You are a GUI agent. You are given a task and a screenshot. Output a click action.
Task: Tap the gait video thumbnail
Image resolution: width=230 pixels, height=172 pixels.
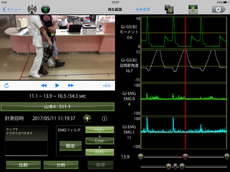[x=57, y=47]
